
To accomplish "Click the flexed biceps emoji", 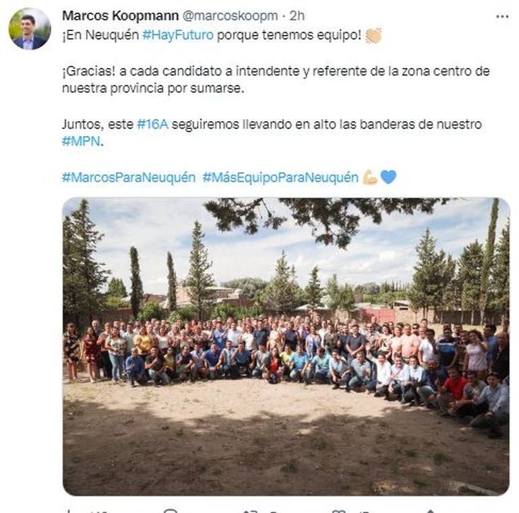I will click(x=370, y=177).
